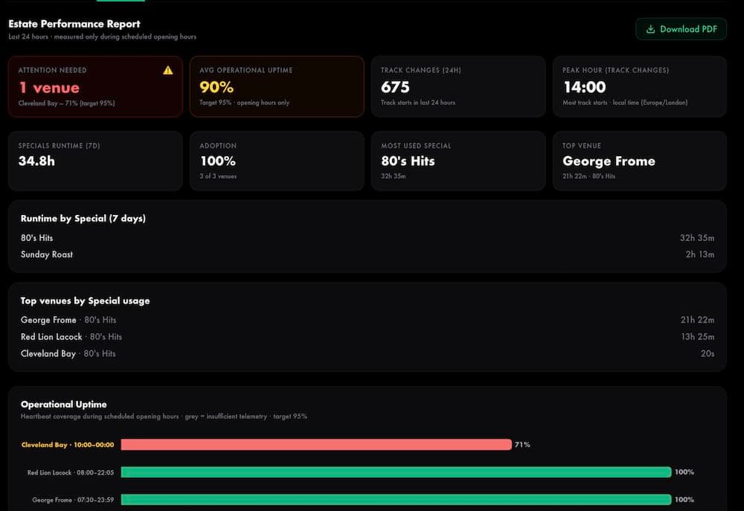
Task: Click the red Cleveland Bay uptime bar
Action: [316, 445]
